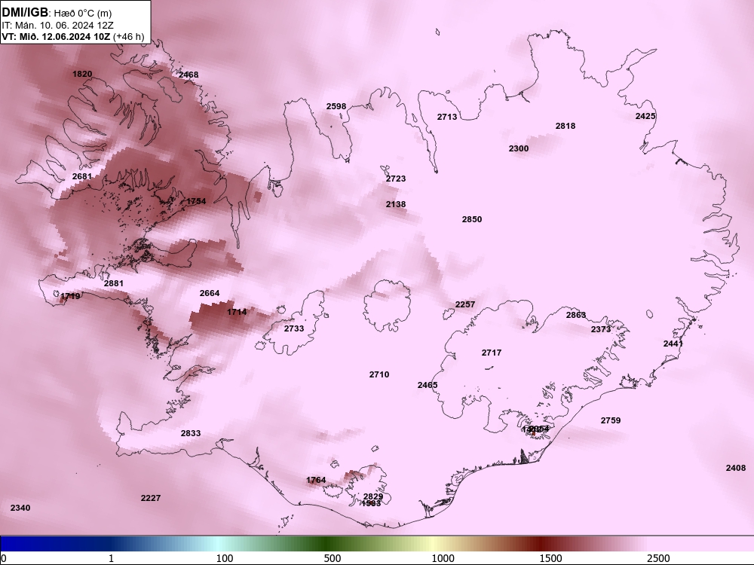The width and height of the screenshot is (754, 565).
Task: Select the 2863 value
Action: coord(576,315)
